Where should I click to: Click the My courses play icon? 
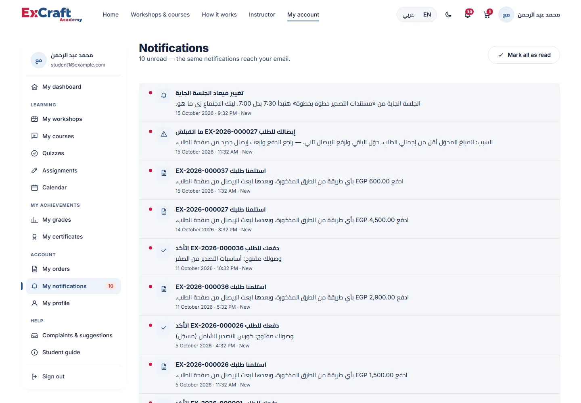[x=34, y=136]
